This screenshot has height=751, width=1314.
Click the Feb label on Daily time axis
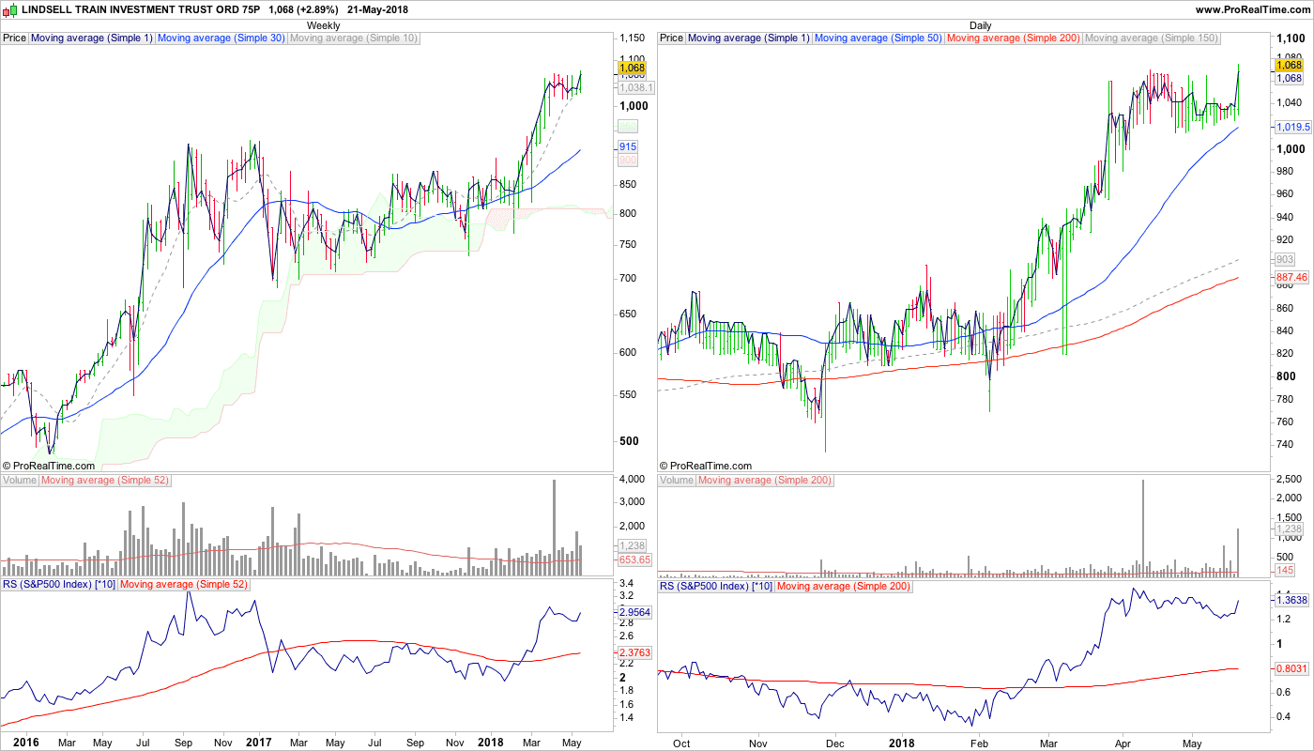coord(980,743)
